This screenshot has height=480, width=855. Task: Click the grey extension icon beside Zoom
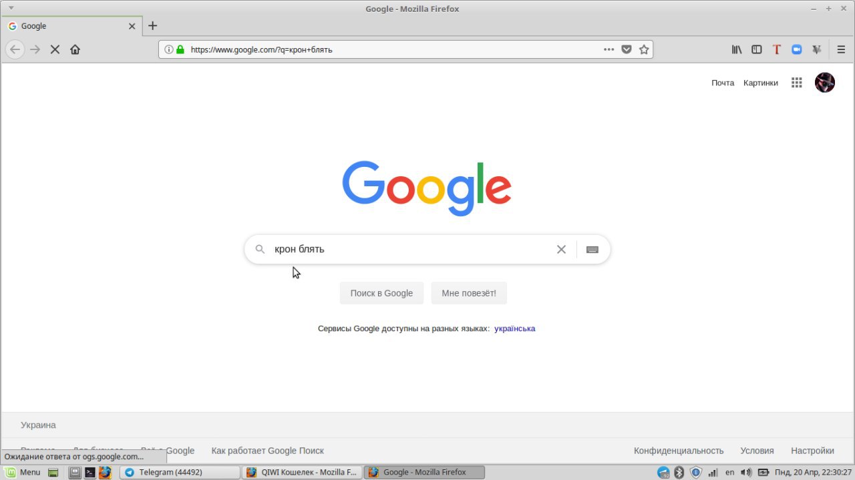(816, 49)
